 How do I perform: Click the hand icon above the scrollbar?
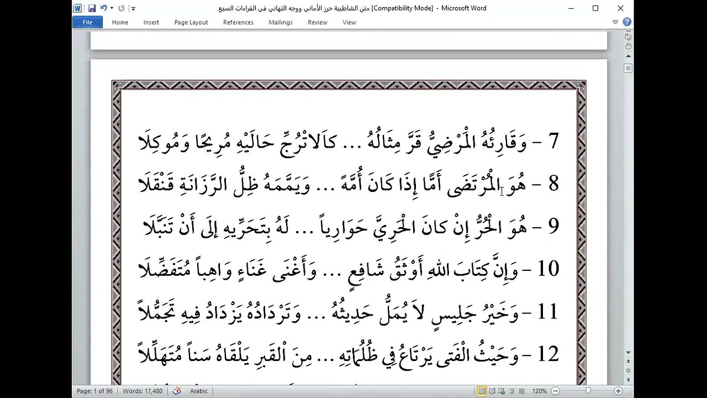point(628,46)
